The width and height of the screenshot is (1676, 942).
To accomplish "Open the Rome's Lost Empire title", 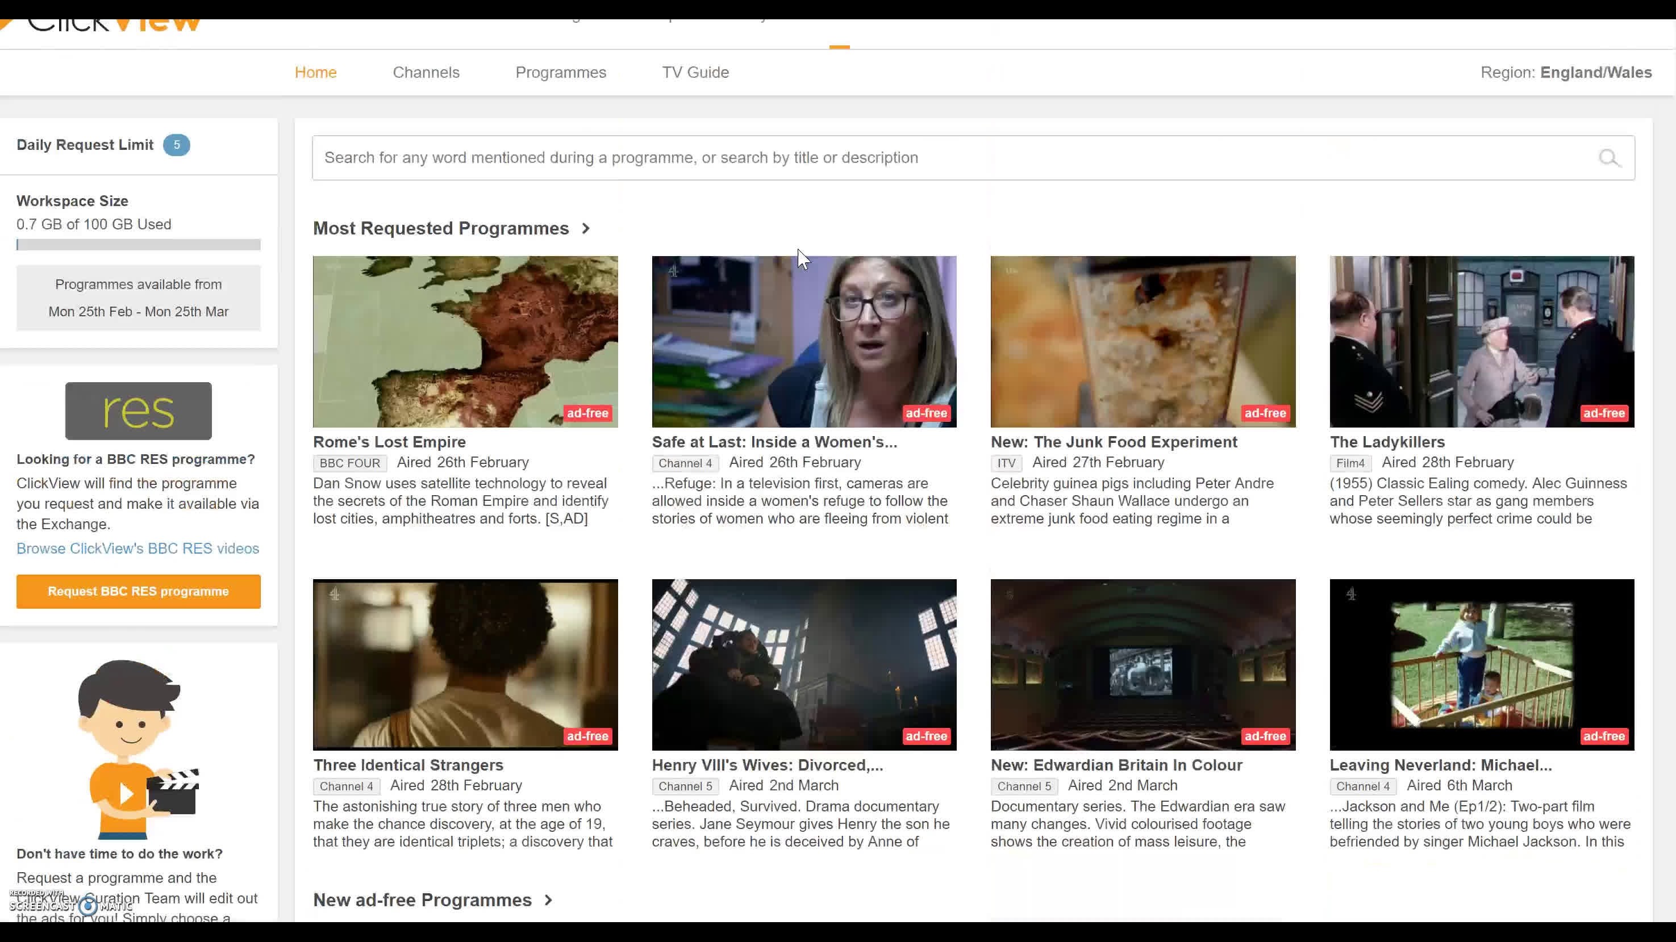I will coord(389,442).
